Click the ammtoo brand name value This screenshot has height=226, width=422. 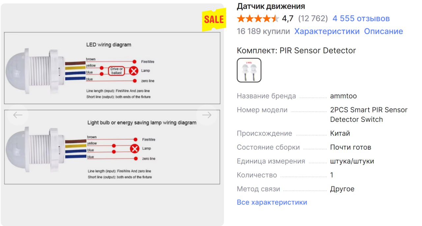click(344, 96)
